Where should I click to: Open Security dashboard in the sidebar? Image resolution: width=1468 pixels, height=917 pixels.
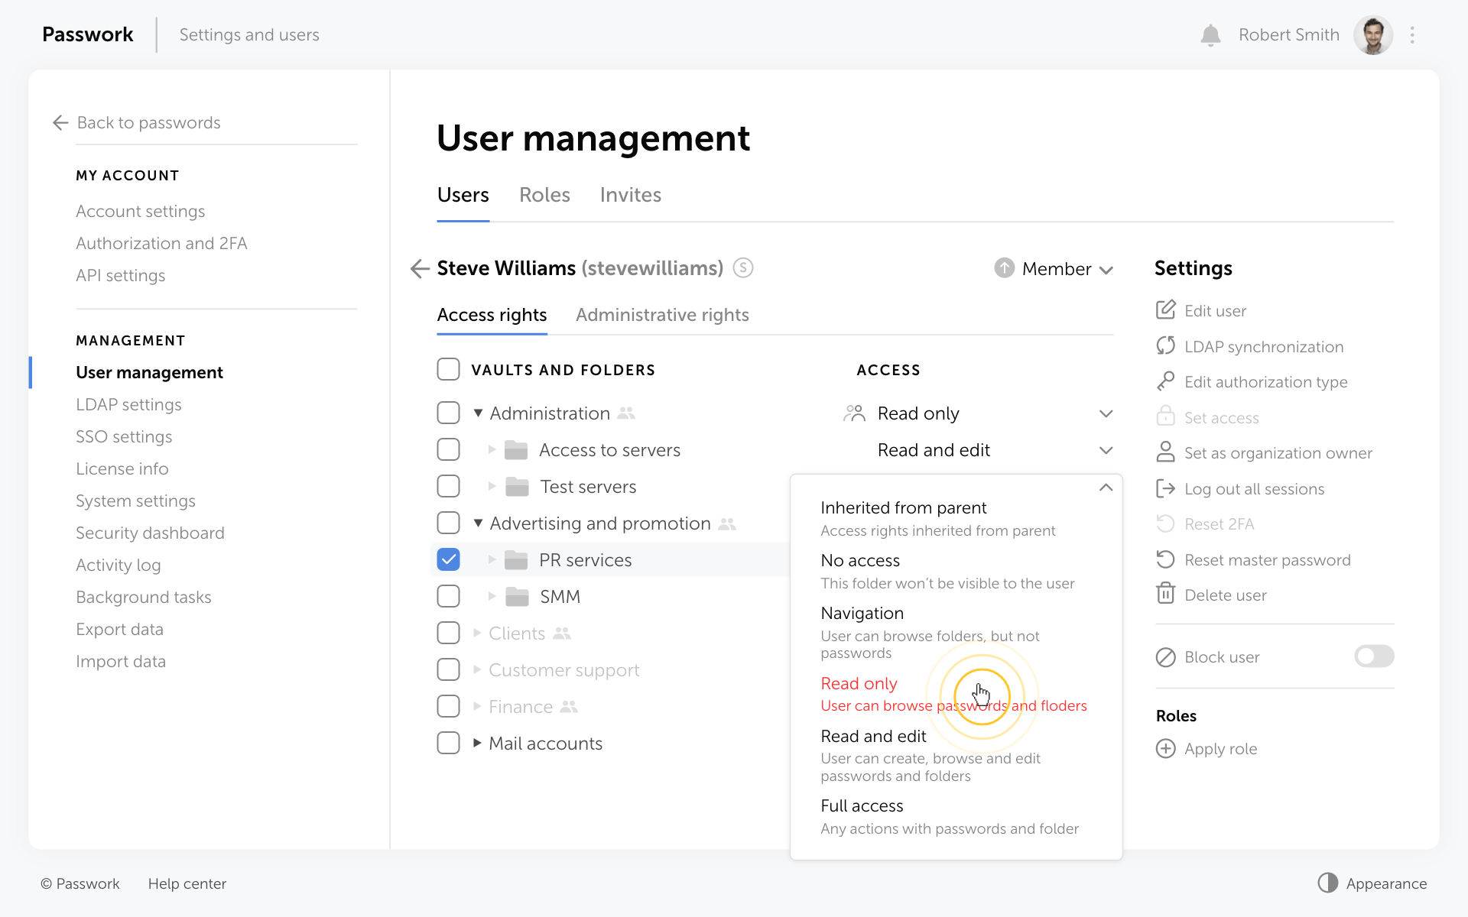pyautogui.click(x=150, y=533)
